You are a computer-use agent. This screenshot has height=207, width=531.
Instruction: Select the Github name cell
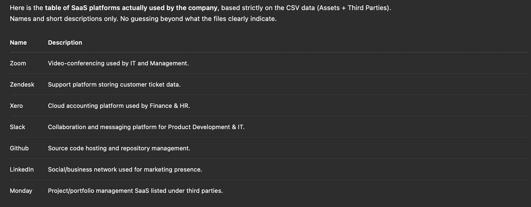point(19,148)
